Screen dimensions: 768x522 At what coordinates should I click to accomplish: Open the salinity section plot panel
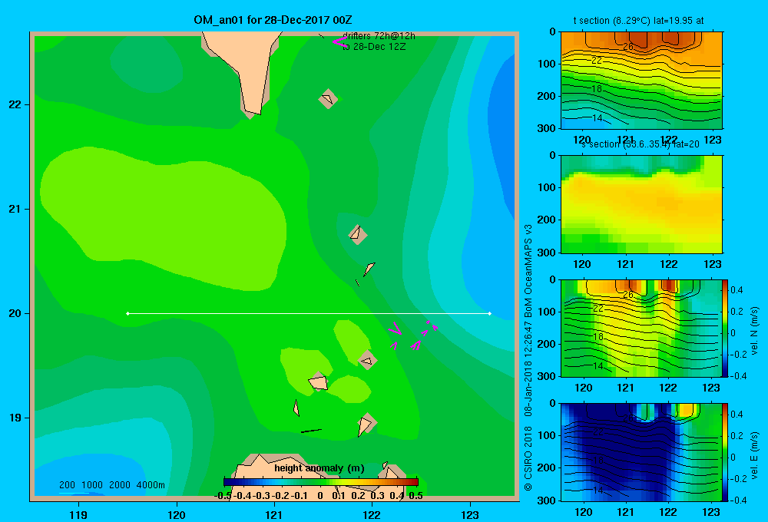641,204
